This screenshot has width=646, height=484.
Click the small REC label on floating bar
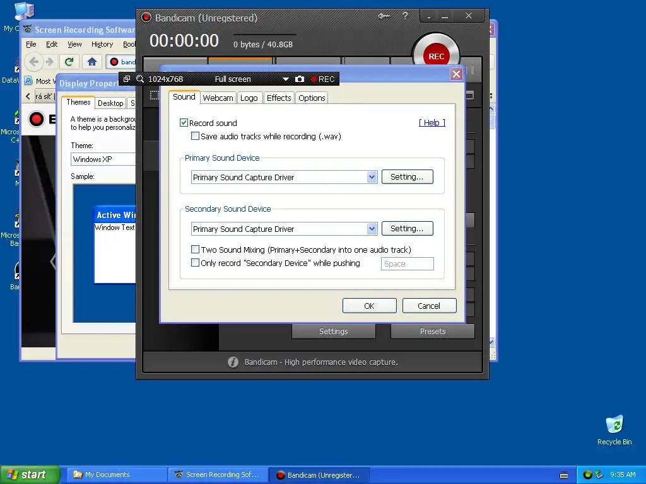pyautogui.click(x=322, y=79)
